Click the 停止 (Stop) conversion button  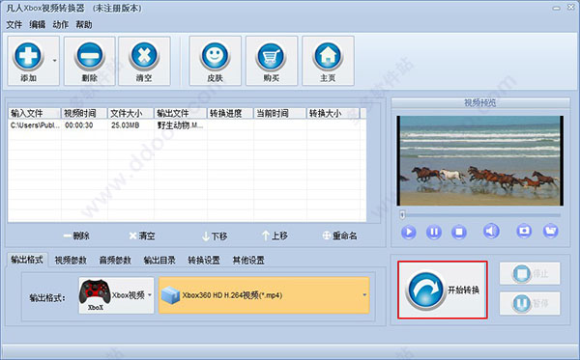pos(530,273)
